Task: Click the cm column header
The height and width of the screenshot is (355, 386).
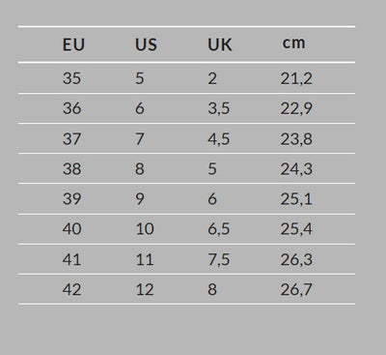Action: coord(293,44)
